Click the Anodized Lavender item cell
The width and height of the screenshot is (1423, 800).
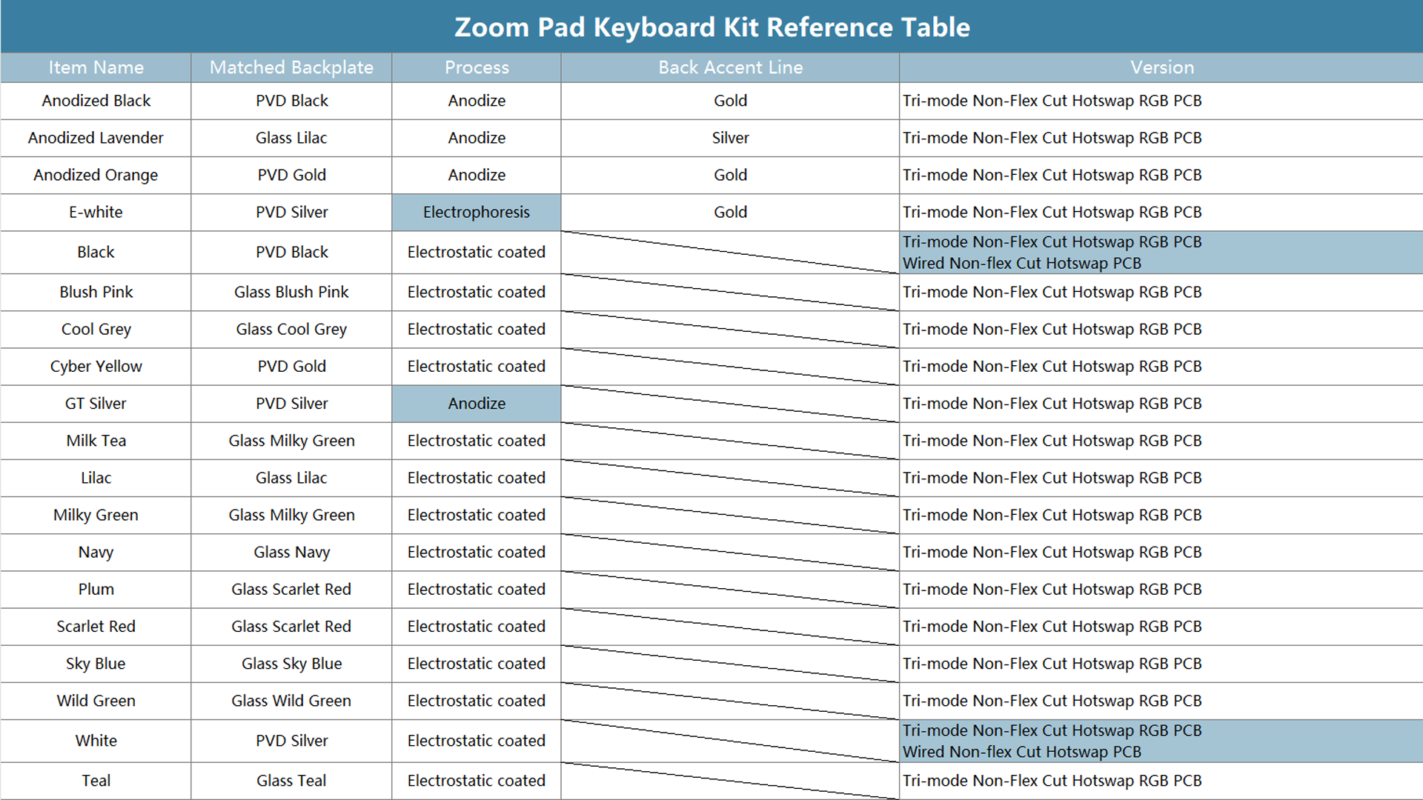click(96, 138)
